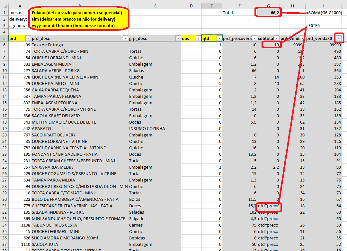347x251 pixels.
Task: Select the 'agenda:' label cell
Action: coord(20,25)
